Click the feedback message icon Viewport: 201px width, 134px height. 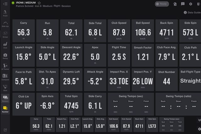[x=183, y=4]
